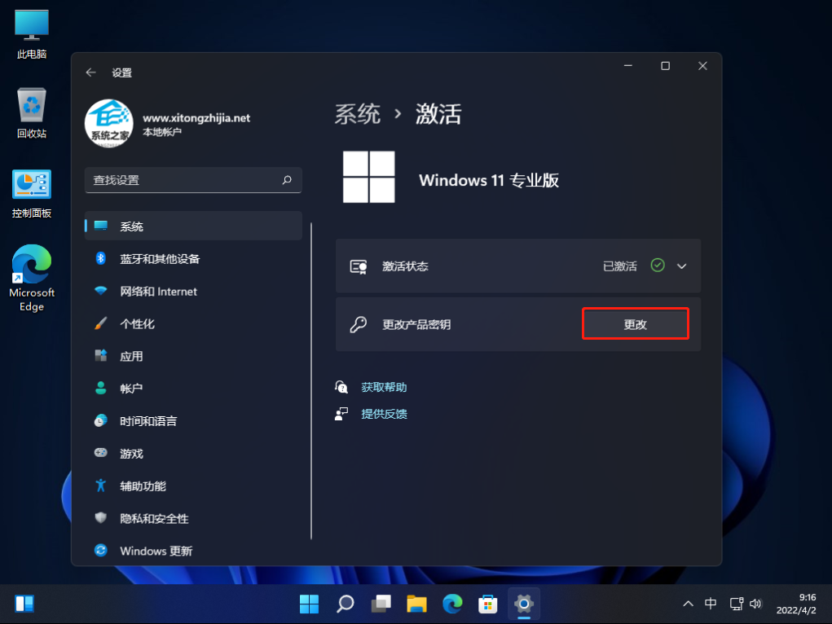Screen dimensions: 832x624
Task: Open Windows 更新 settings
Action: pos(193,551)
